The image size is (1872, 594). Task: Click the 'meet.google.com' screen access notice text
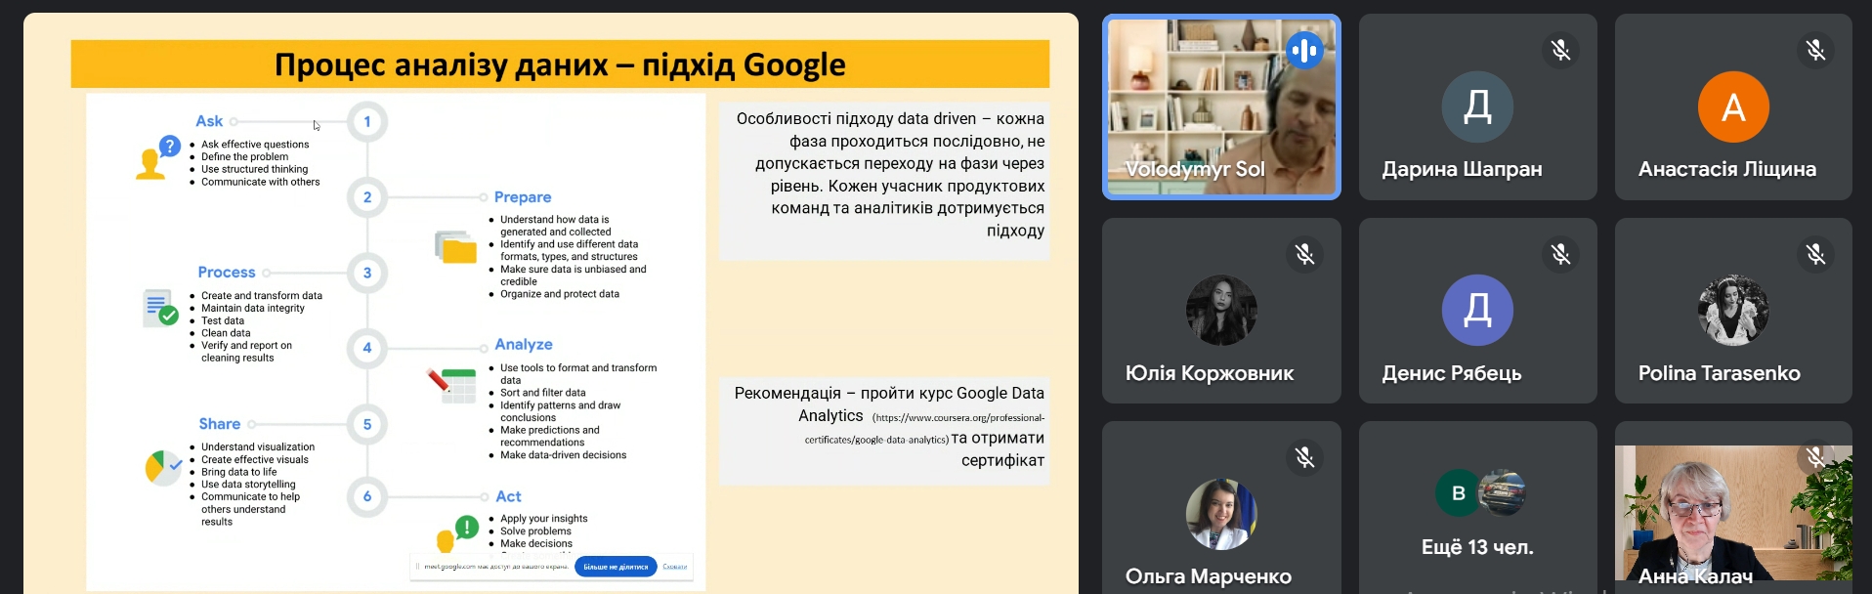(x=496, y=567)
